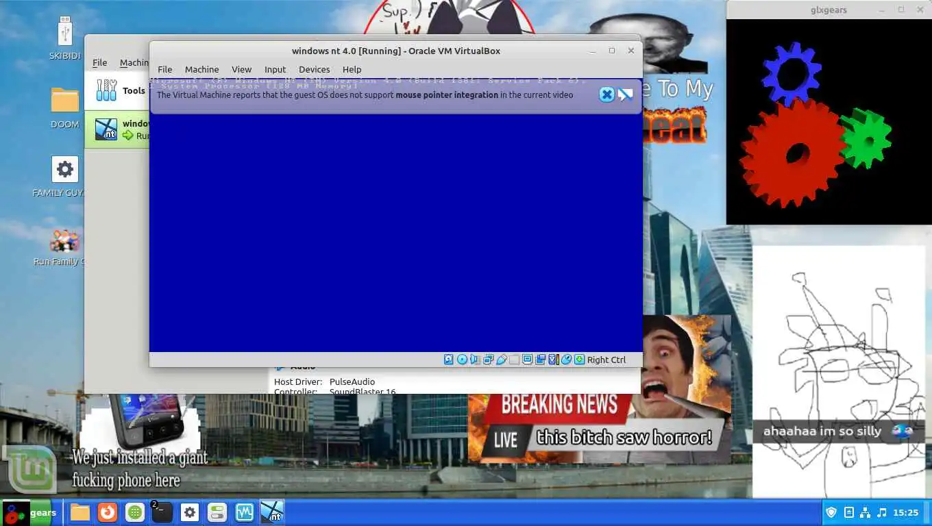Viewport: 932px width, 526px height.
Task: Click the recording indicator in VM status bar
Action: [540, 360]
